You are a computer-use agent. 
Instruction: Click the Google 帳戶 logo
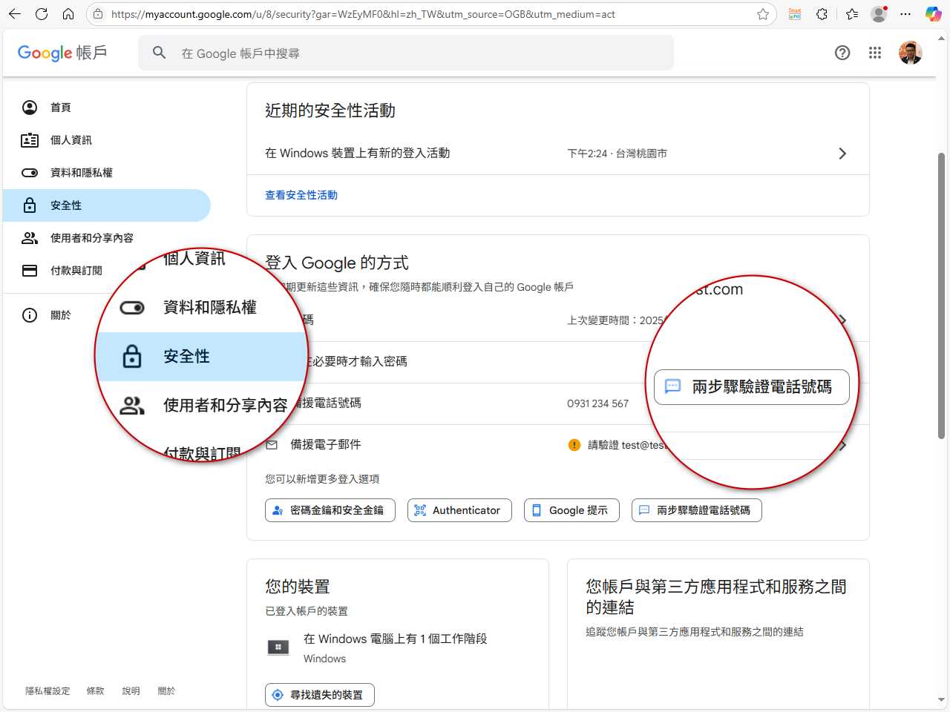click(x=62, y=53)
